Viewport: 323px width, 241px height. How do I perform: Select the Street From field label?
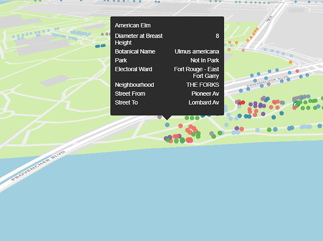[x=130, y=94]
